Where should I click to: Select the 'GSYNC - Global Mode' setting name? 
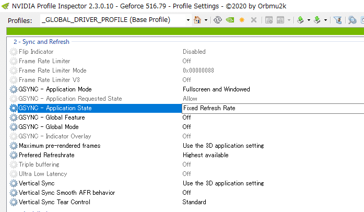pos(49,127)
